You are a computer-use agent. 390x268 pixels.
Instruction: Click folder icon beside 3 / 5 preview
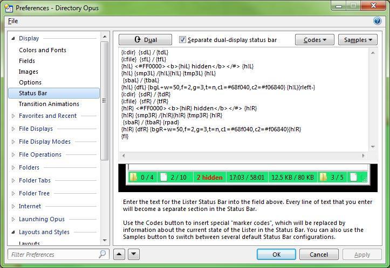click(x=323, y=177)
